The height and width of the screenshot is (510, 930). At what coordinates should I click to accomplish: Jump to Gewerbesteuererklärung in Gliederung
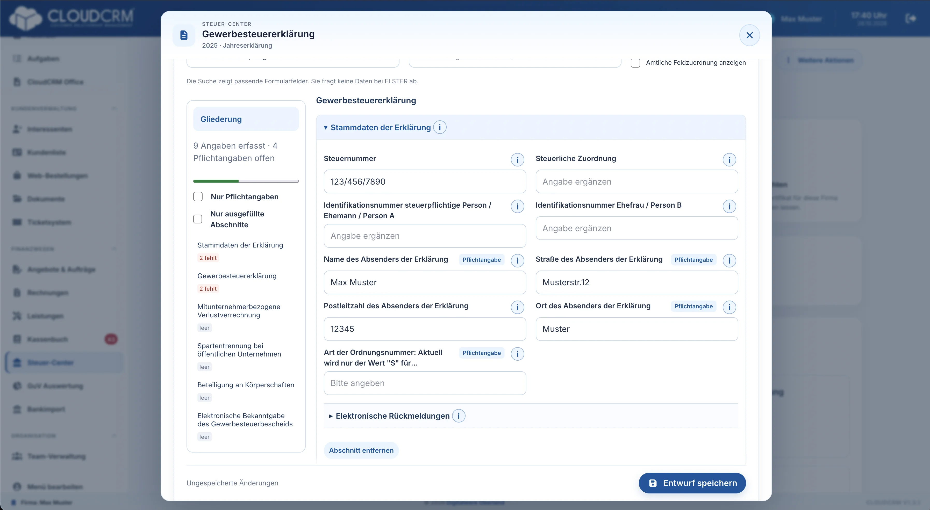click(x=237, y=275)
